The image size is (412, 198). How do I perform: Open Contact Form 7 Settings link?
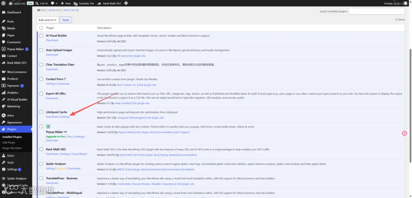[x=51, y=84]
